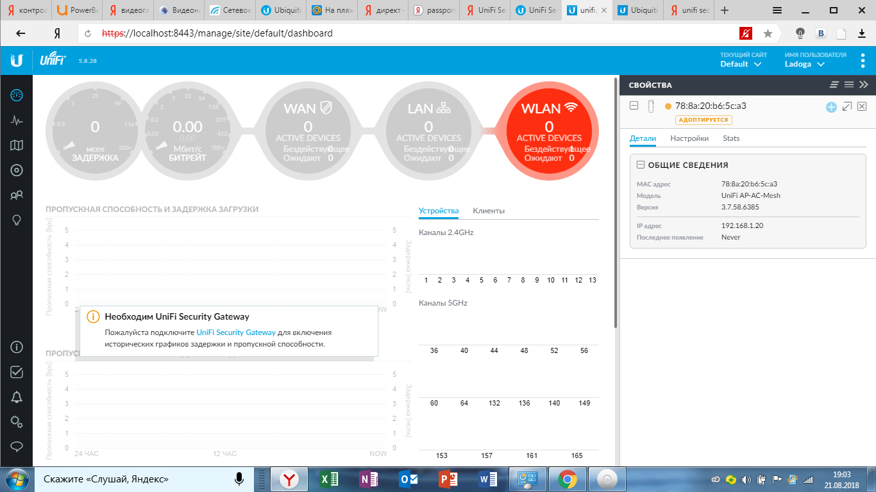
Task: Collapse the 'Общие сведения' section
Action: click(x=640, y=165)
